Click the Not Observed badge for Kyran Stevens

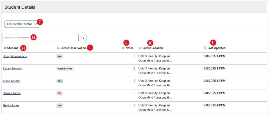(x=65, y=69)
